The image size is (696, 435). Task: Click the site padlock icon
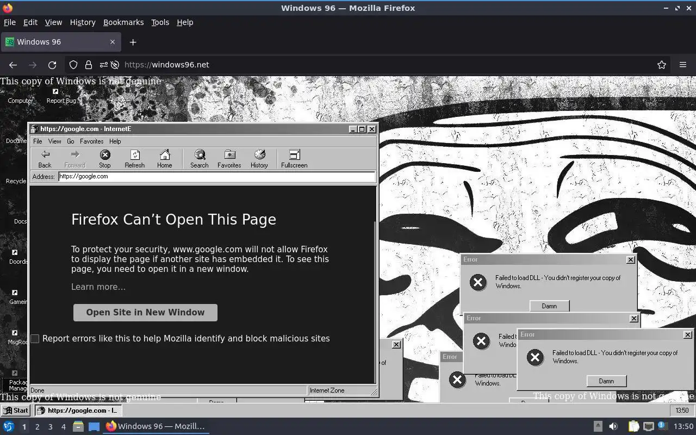pyautogui.click(x=89, y=65)
